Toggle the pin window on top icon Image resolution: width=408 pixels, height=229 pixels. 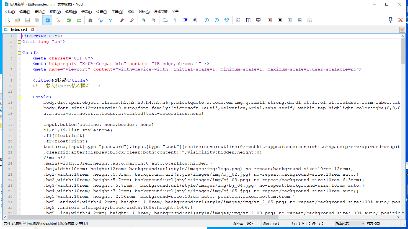click(391, 20)
